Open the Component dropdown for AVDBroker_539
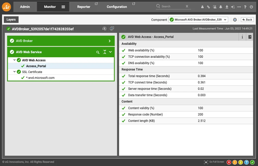Screen dimensions: 258x166 point(198,20)
